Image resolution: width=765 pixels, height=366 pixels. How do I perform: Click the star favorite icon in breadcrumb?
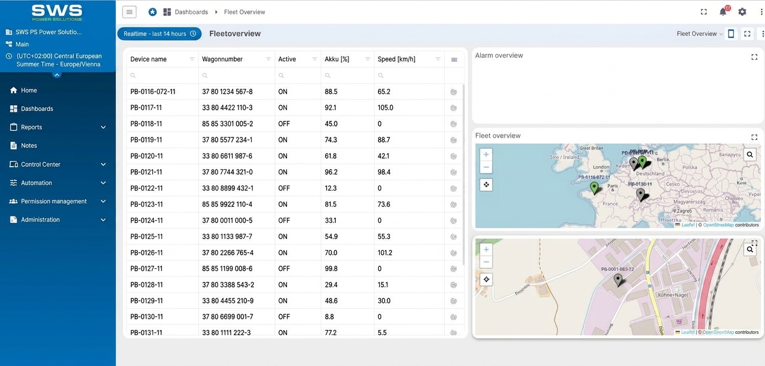[x=153, y=12]
